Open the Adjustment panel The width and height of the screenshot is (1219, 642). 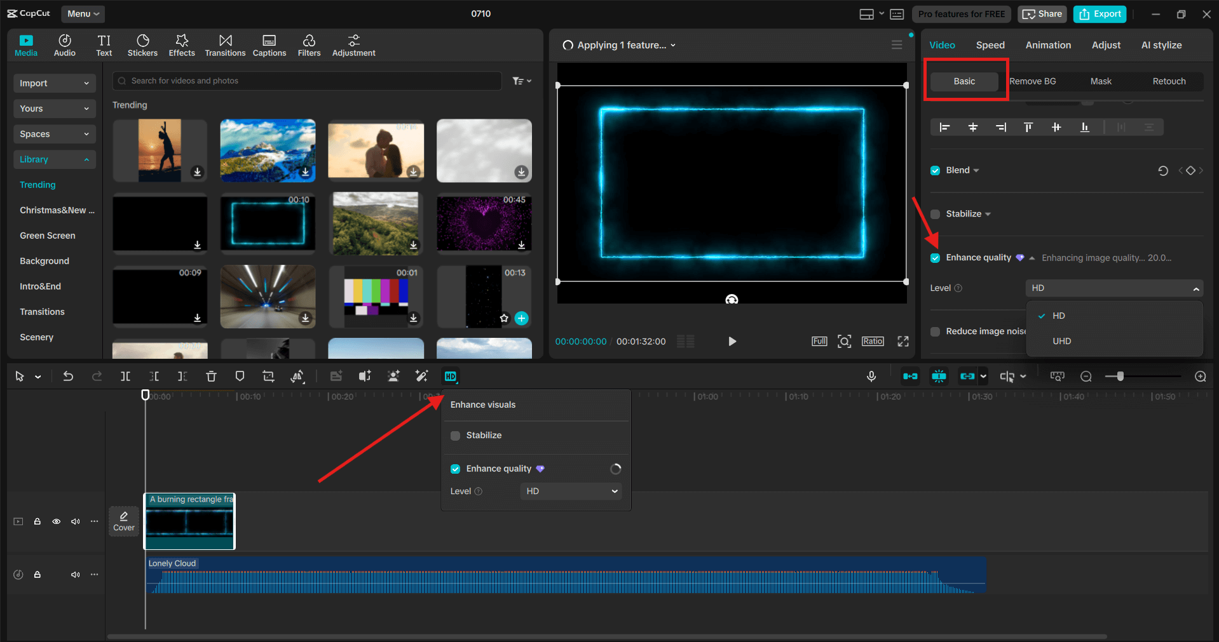[x=353, y=45]
